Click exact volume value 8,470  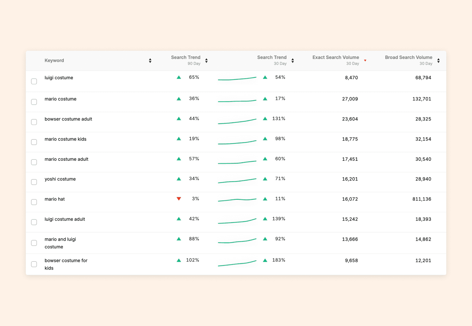click(x=351, y=78)
